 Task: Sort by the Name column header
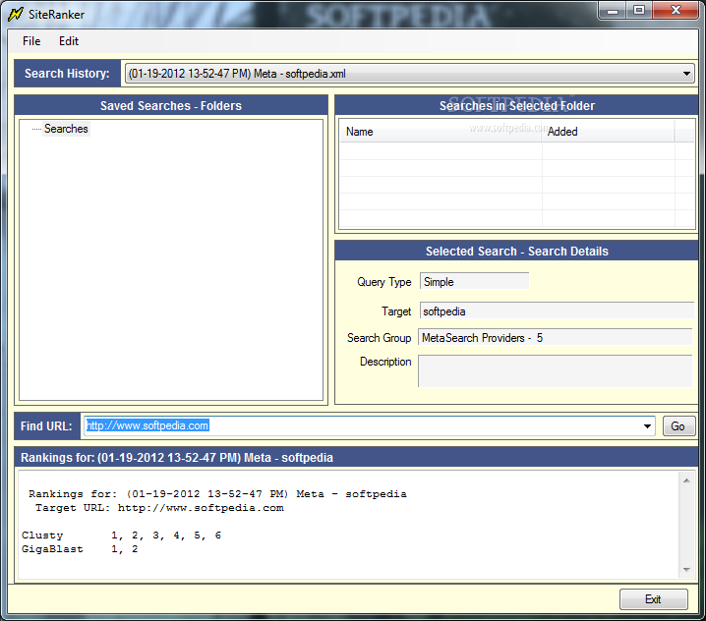[441, 132]
